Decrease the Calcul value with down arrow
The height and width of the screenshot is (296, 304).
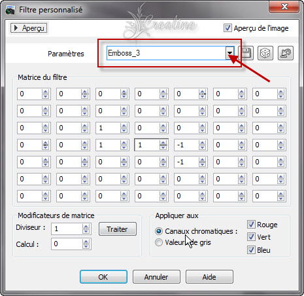click(86, 246)
